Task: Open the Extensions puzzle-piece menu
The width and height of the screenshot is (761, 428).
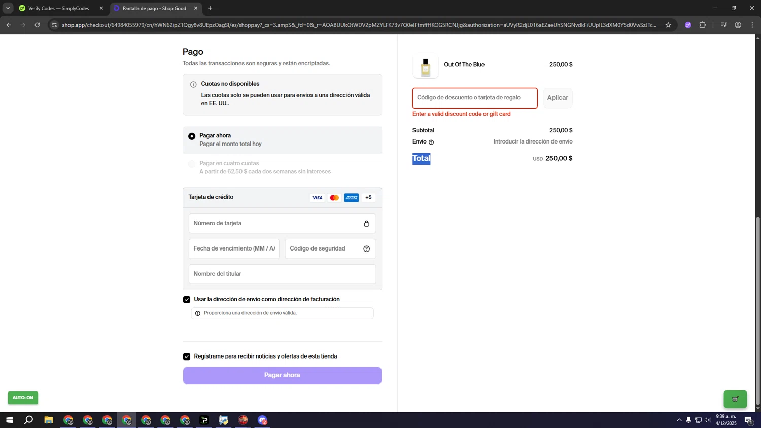Action: click(x=703, y=25)
